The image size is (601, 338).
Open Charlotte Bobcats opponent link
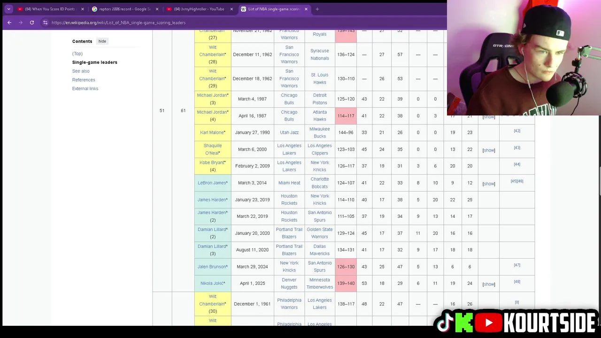coord(320,183)
